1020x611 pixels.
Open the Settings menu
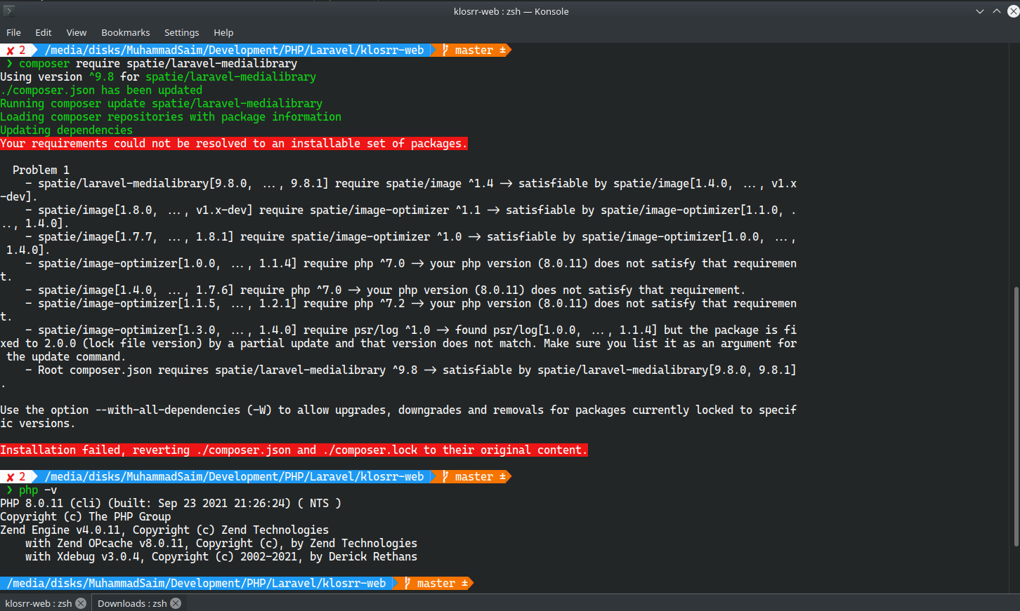point(182,32)
